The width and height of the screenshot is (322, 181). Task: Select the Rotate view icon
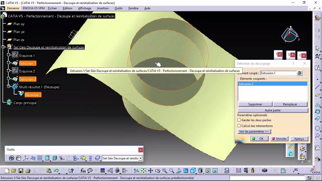[x=157, y=171]
